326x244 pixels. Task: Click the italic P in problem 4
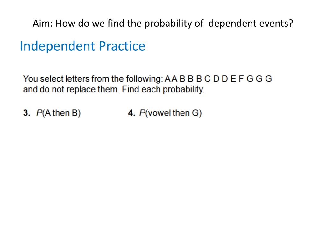(x=142, y=113)
